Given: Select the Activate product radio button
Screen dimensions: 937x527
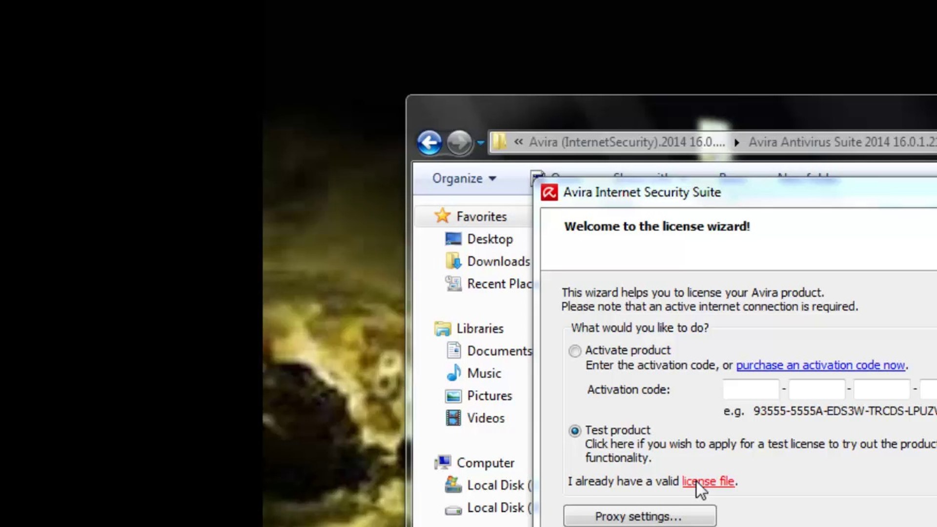Looking at the screenshot, I should click(x=575, y=351).
